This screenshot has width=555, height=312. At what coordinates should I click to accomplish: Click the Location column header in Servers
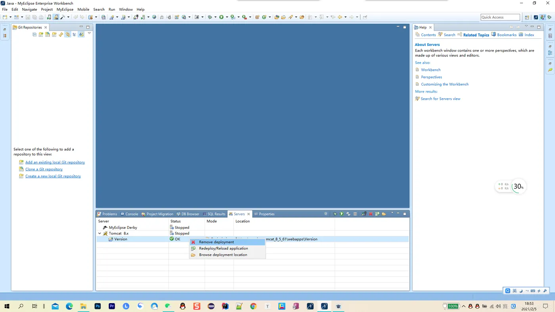pyautogui.click(x=284, y=221)
